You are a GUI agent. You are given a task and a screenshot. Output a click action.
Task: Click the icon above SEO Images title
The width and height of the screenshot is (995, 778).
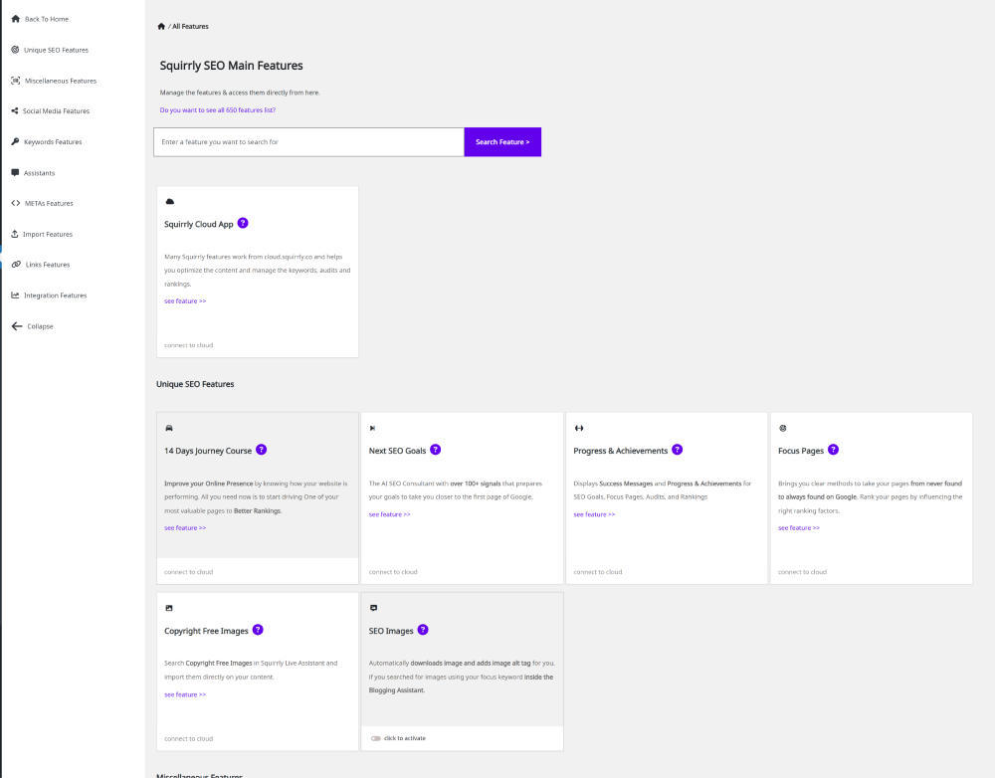[374, 608]
